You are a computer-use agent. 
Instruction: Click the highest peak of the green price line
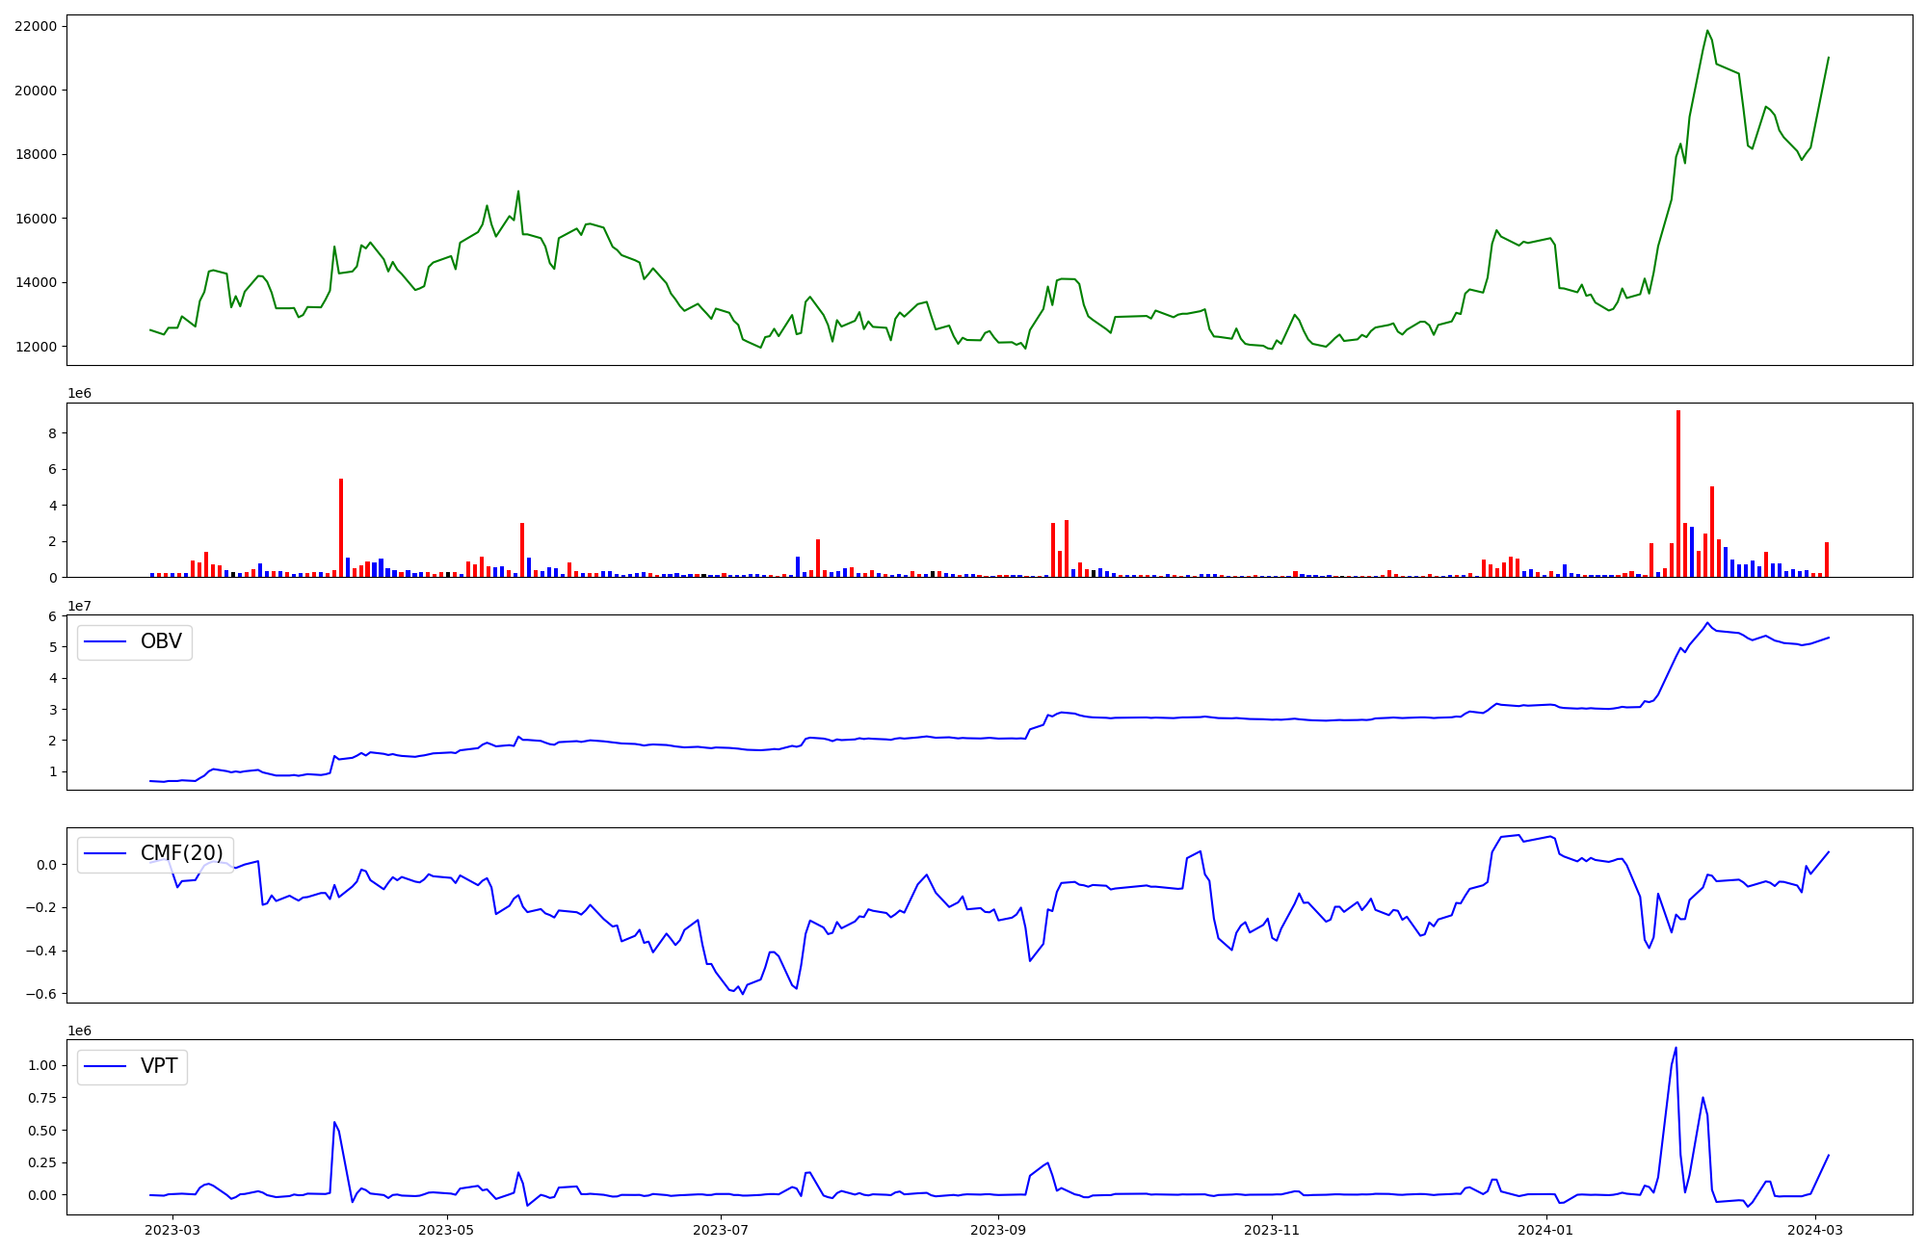click(x=1707, y=31)
